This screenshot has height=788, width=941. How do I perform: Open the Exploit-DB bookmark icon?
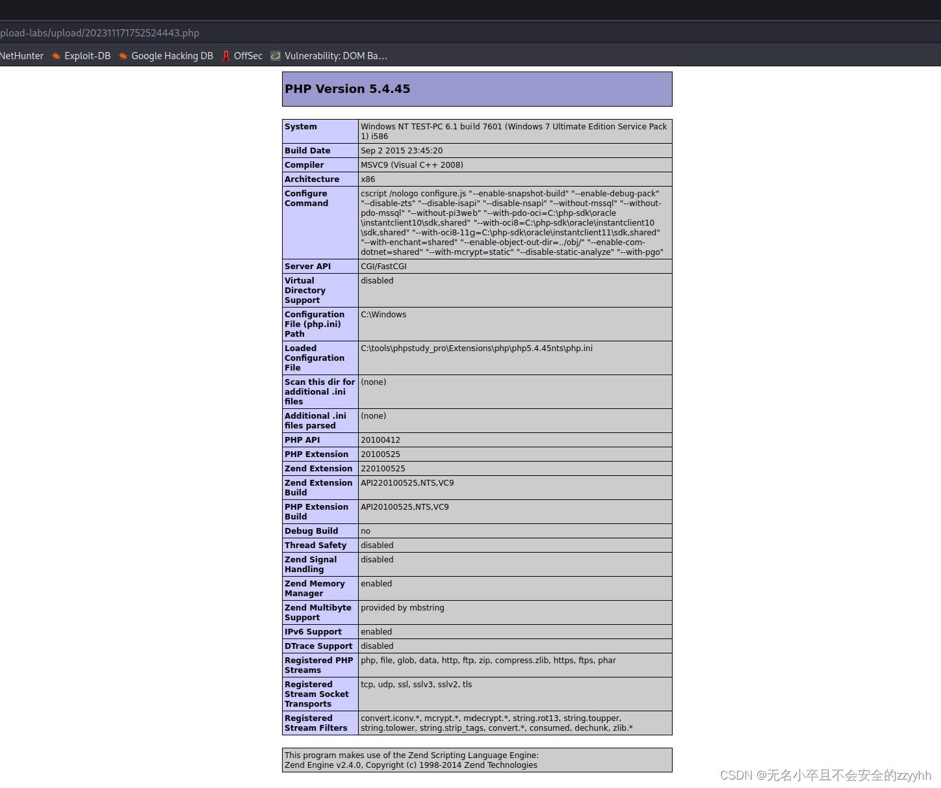click(57, 56)
